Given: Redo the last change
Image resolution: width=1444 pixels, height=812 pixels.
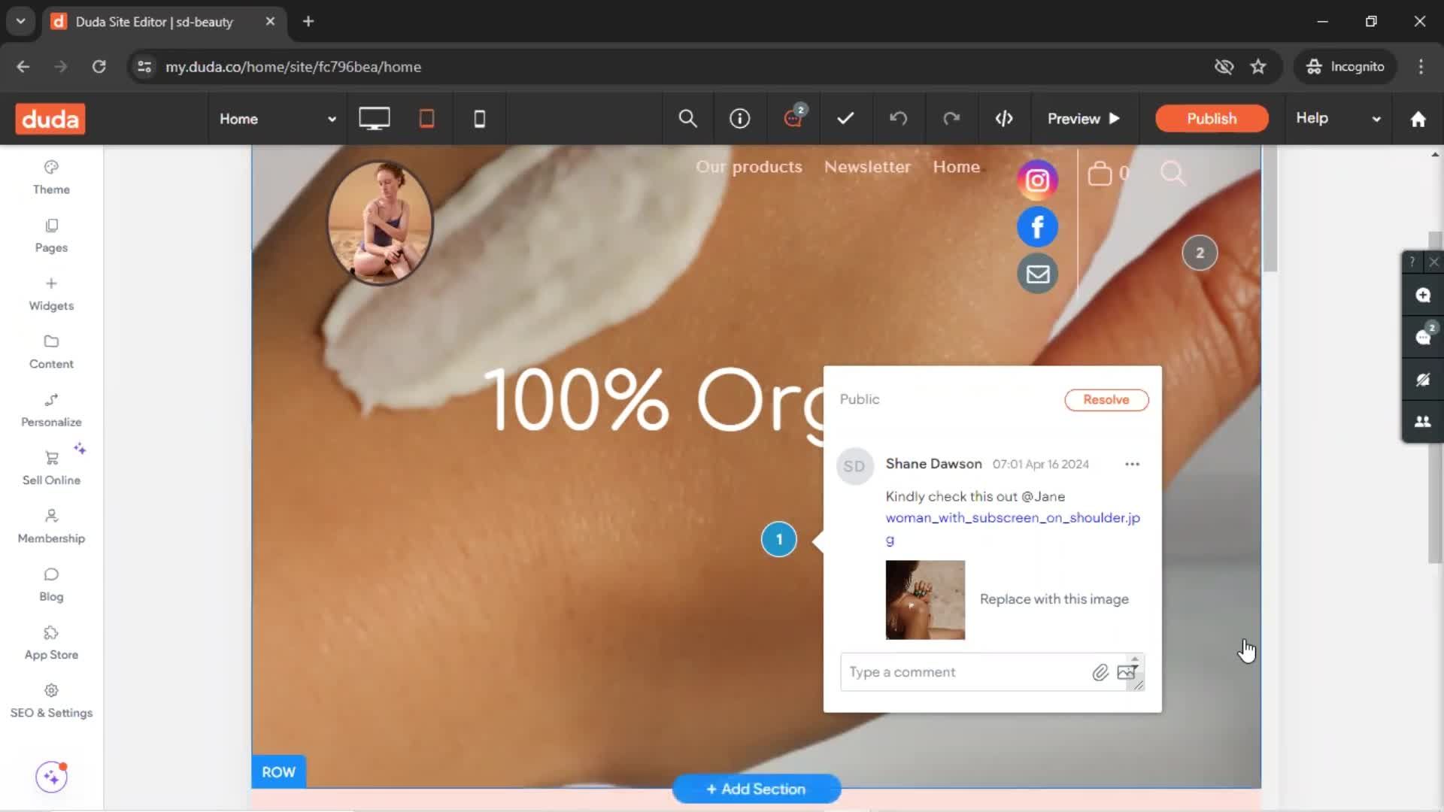Looking at the screenshot, I should click(x=951, y=119).
